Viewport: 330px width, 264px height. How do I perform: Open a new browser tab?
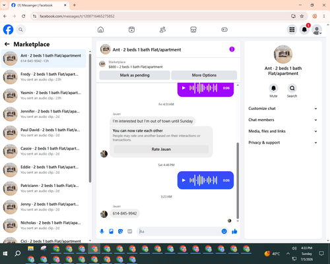pyautogui.click(x=75, y=5)
